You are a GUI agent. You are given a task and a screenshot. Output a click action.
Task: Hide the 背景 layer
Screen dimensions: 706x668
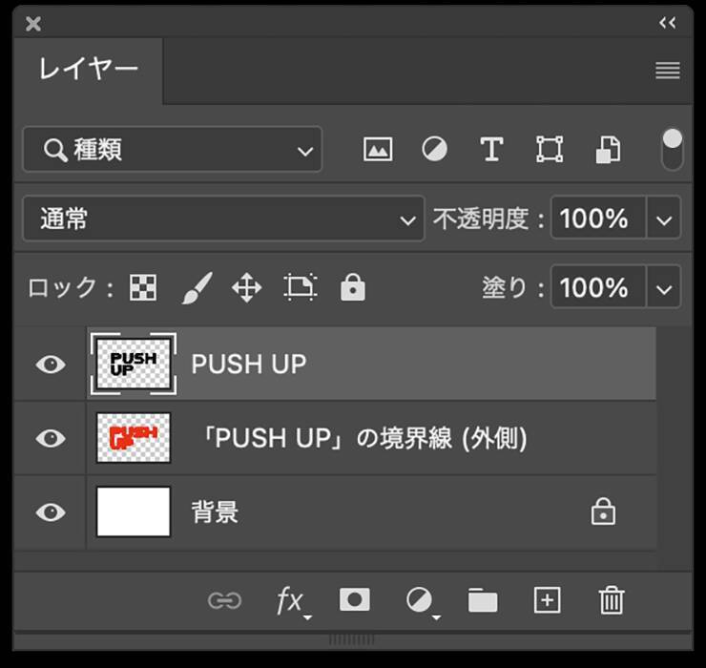51,512
